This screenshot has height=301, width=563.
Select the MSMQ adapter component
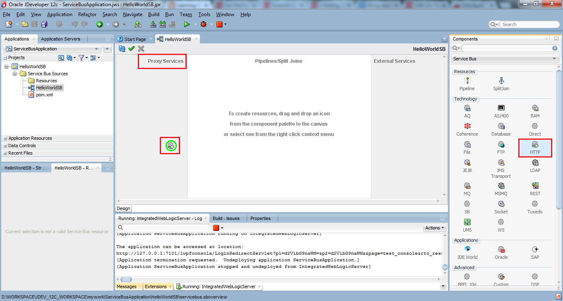(501, 189)
